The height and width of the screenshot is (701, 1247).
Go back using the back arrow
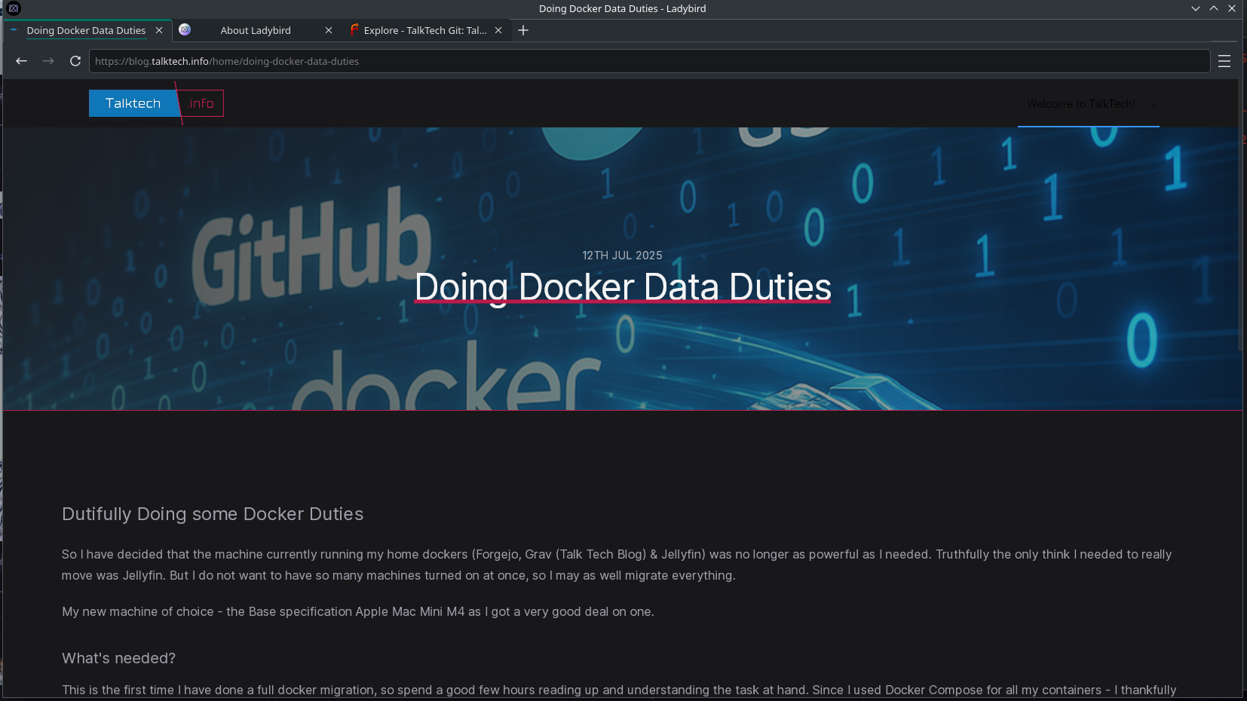coord(21,61)
